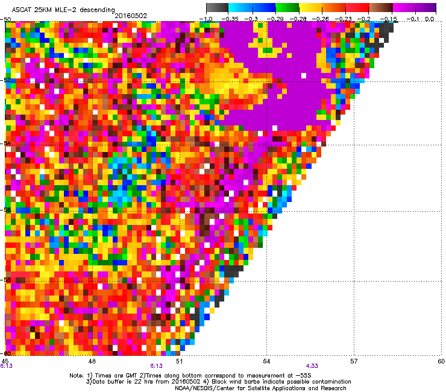Click the '48' longitude axis label
The width and height of the screenshot is (446, 392).
tap(92, 361)
